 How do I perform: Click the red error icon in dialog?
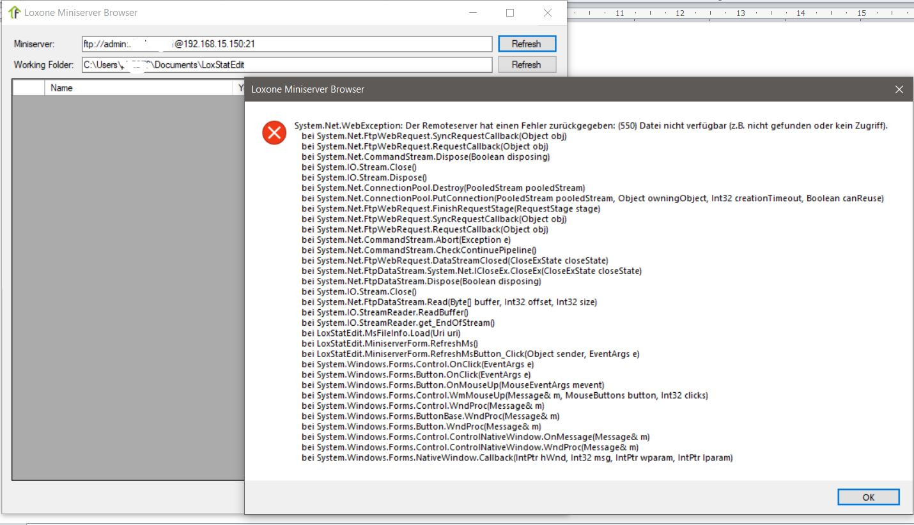(x=274, y=133)
